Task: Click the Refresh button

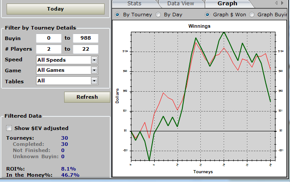Action: [x=87, y=97]
